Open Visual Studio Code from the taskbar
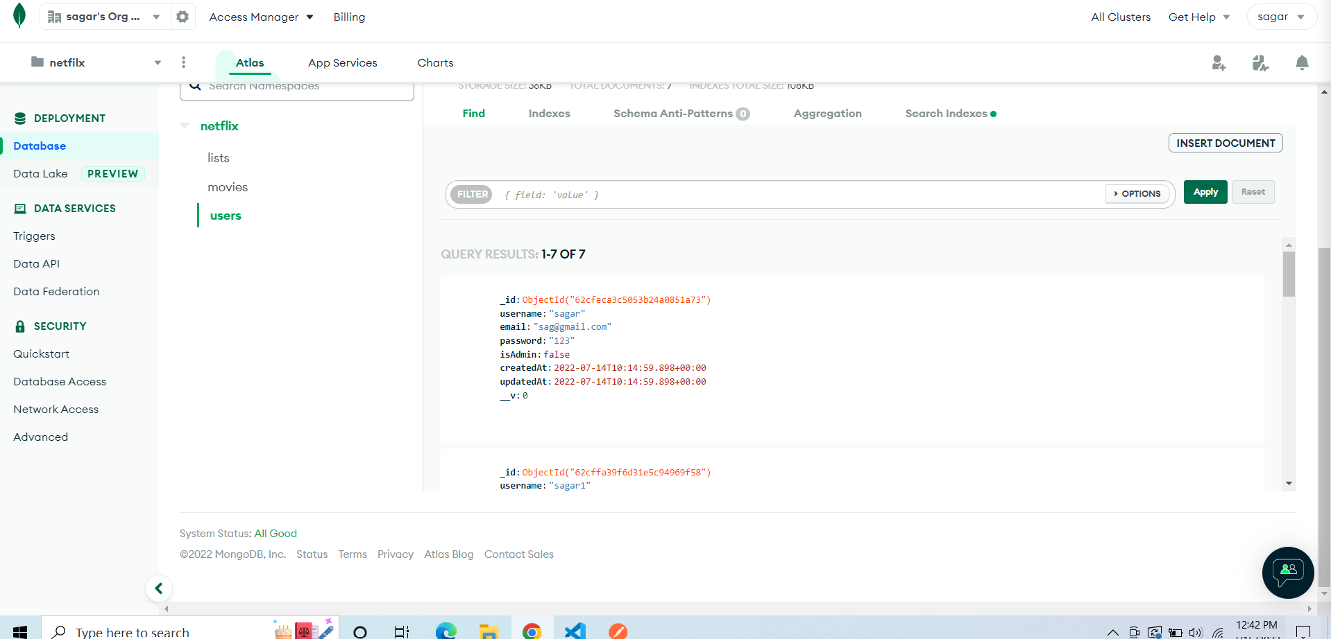This screenshot has width=1331, height=639. pyautogui.click(x=574, y=631)
